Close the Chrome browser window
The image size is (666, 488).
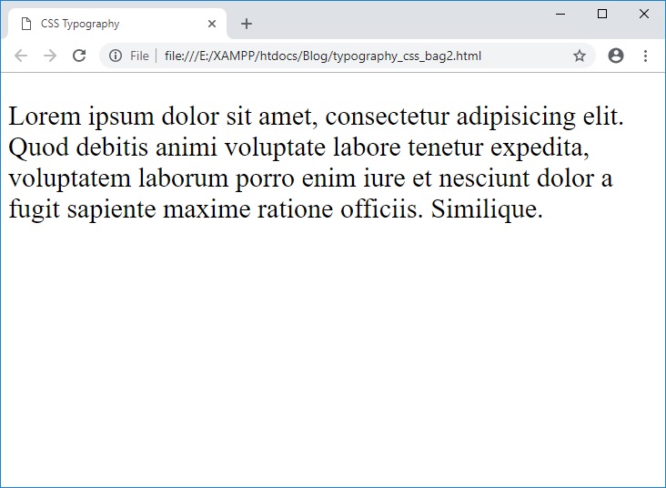pos(644,14)
